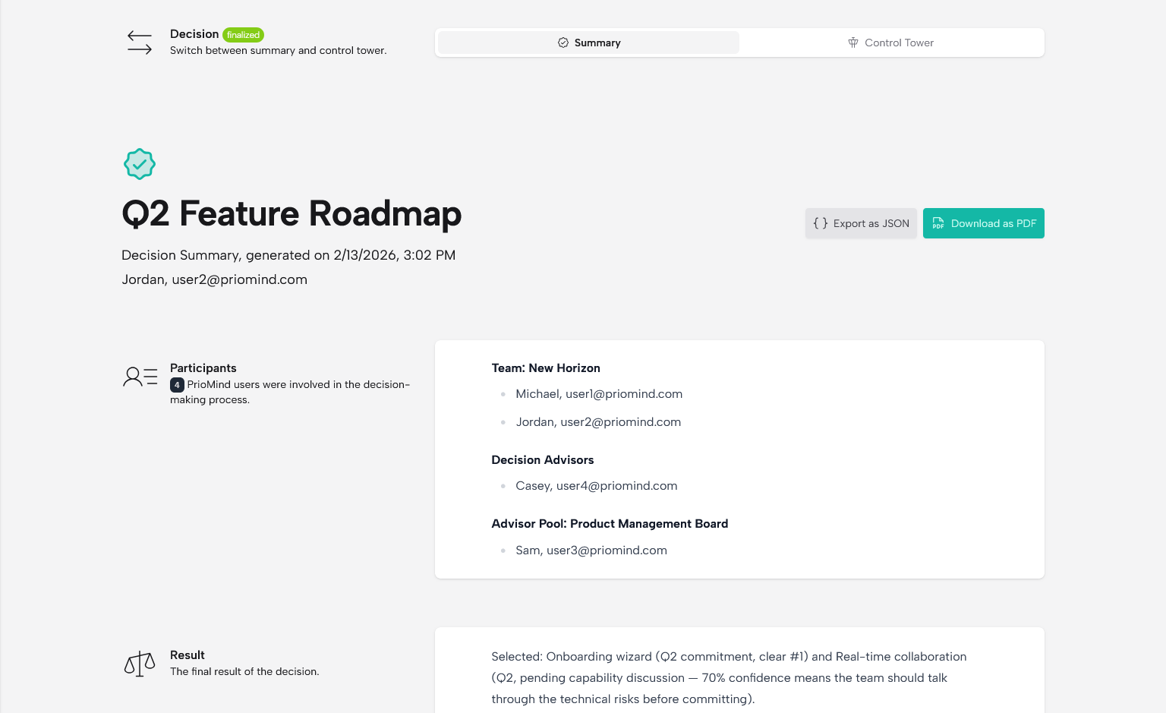This screenshot has height=713, width=1166.
Task: Click Jordan's email below the generation date
Action: 215,279
